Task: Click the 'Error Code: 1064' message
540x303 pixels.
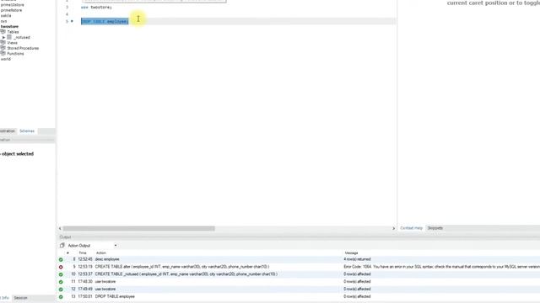Action: coord(441,267)
